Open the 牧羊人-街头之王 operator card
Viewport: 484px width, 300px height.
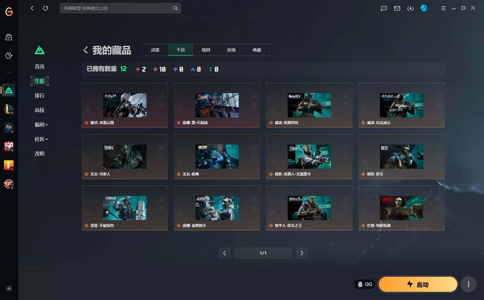pyautogui.click(x=309, y=208)
